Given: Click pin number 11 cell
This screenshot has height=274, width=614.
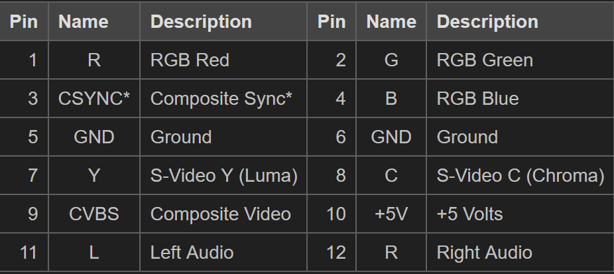Looking at the screenshot, I should coord(29,253).
